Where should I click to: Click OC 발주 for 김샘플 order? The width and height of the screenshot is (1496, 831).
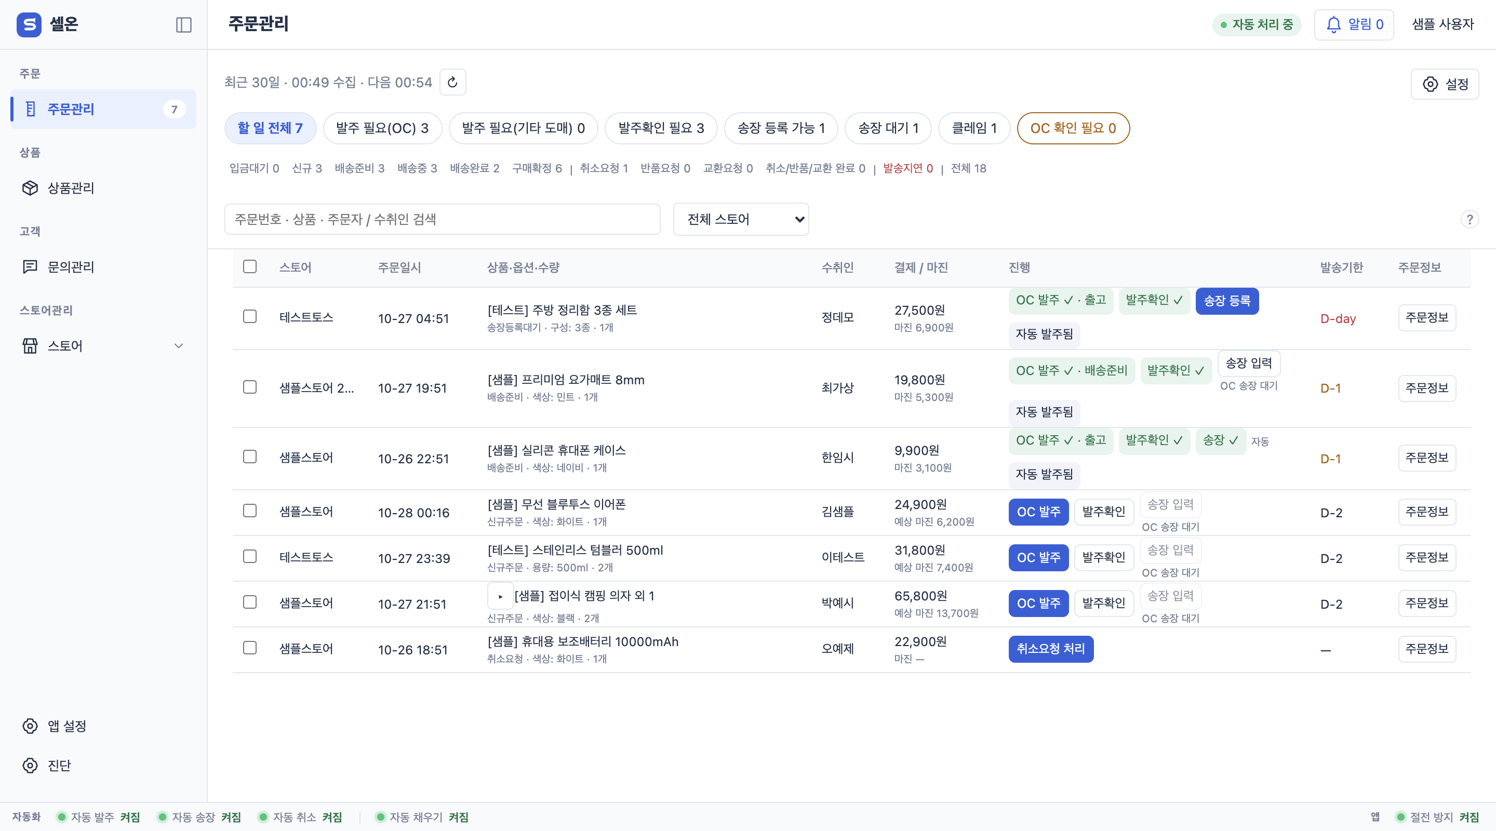[1038, 512]
